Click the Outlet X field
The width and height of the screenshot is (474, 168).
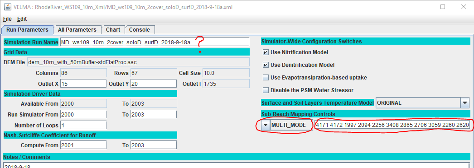coord(83,84)
